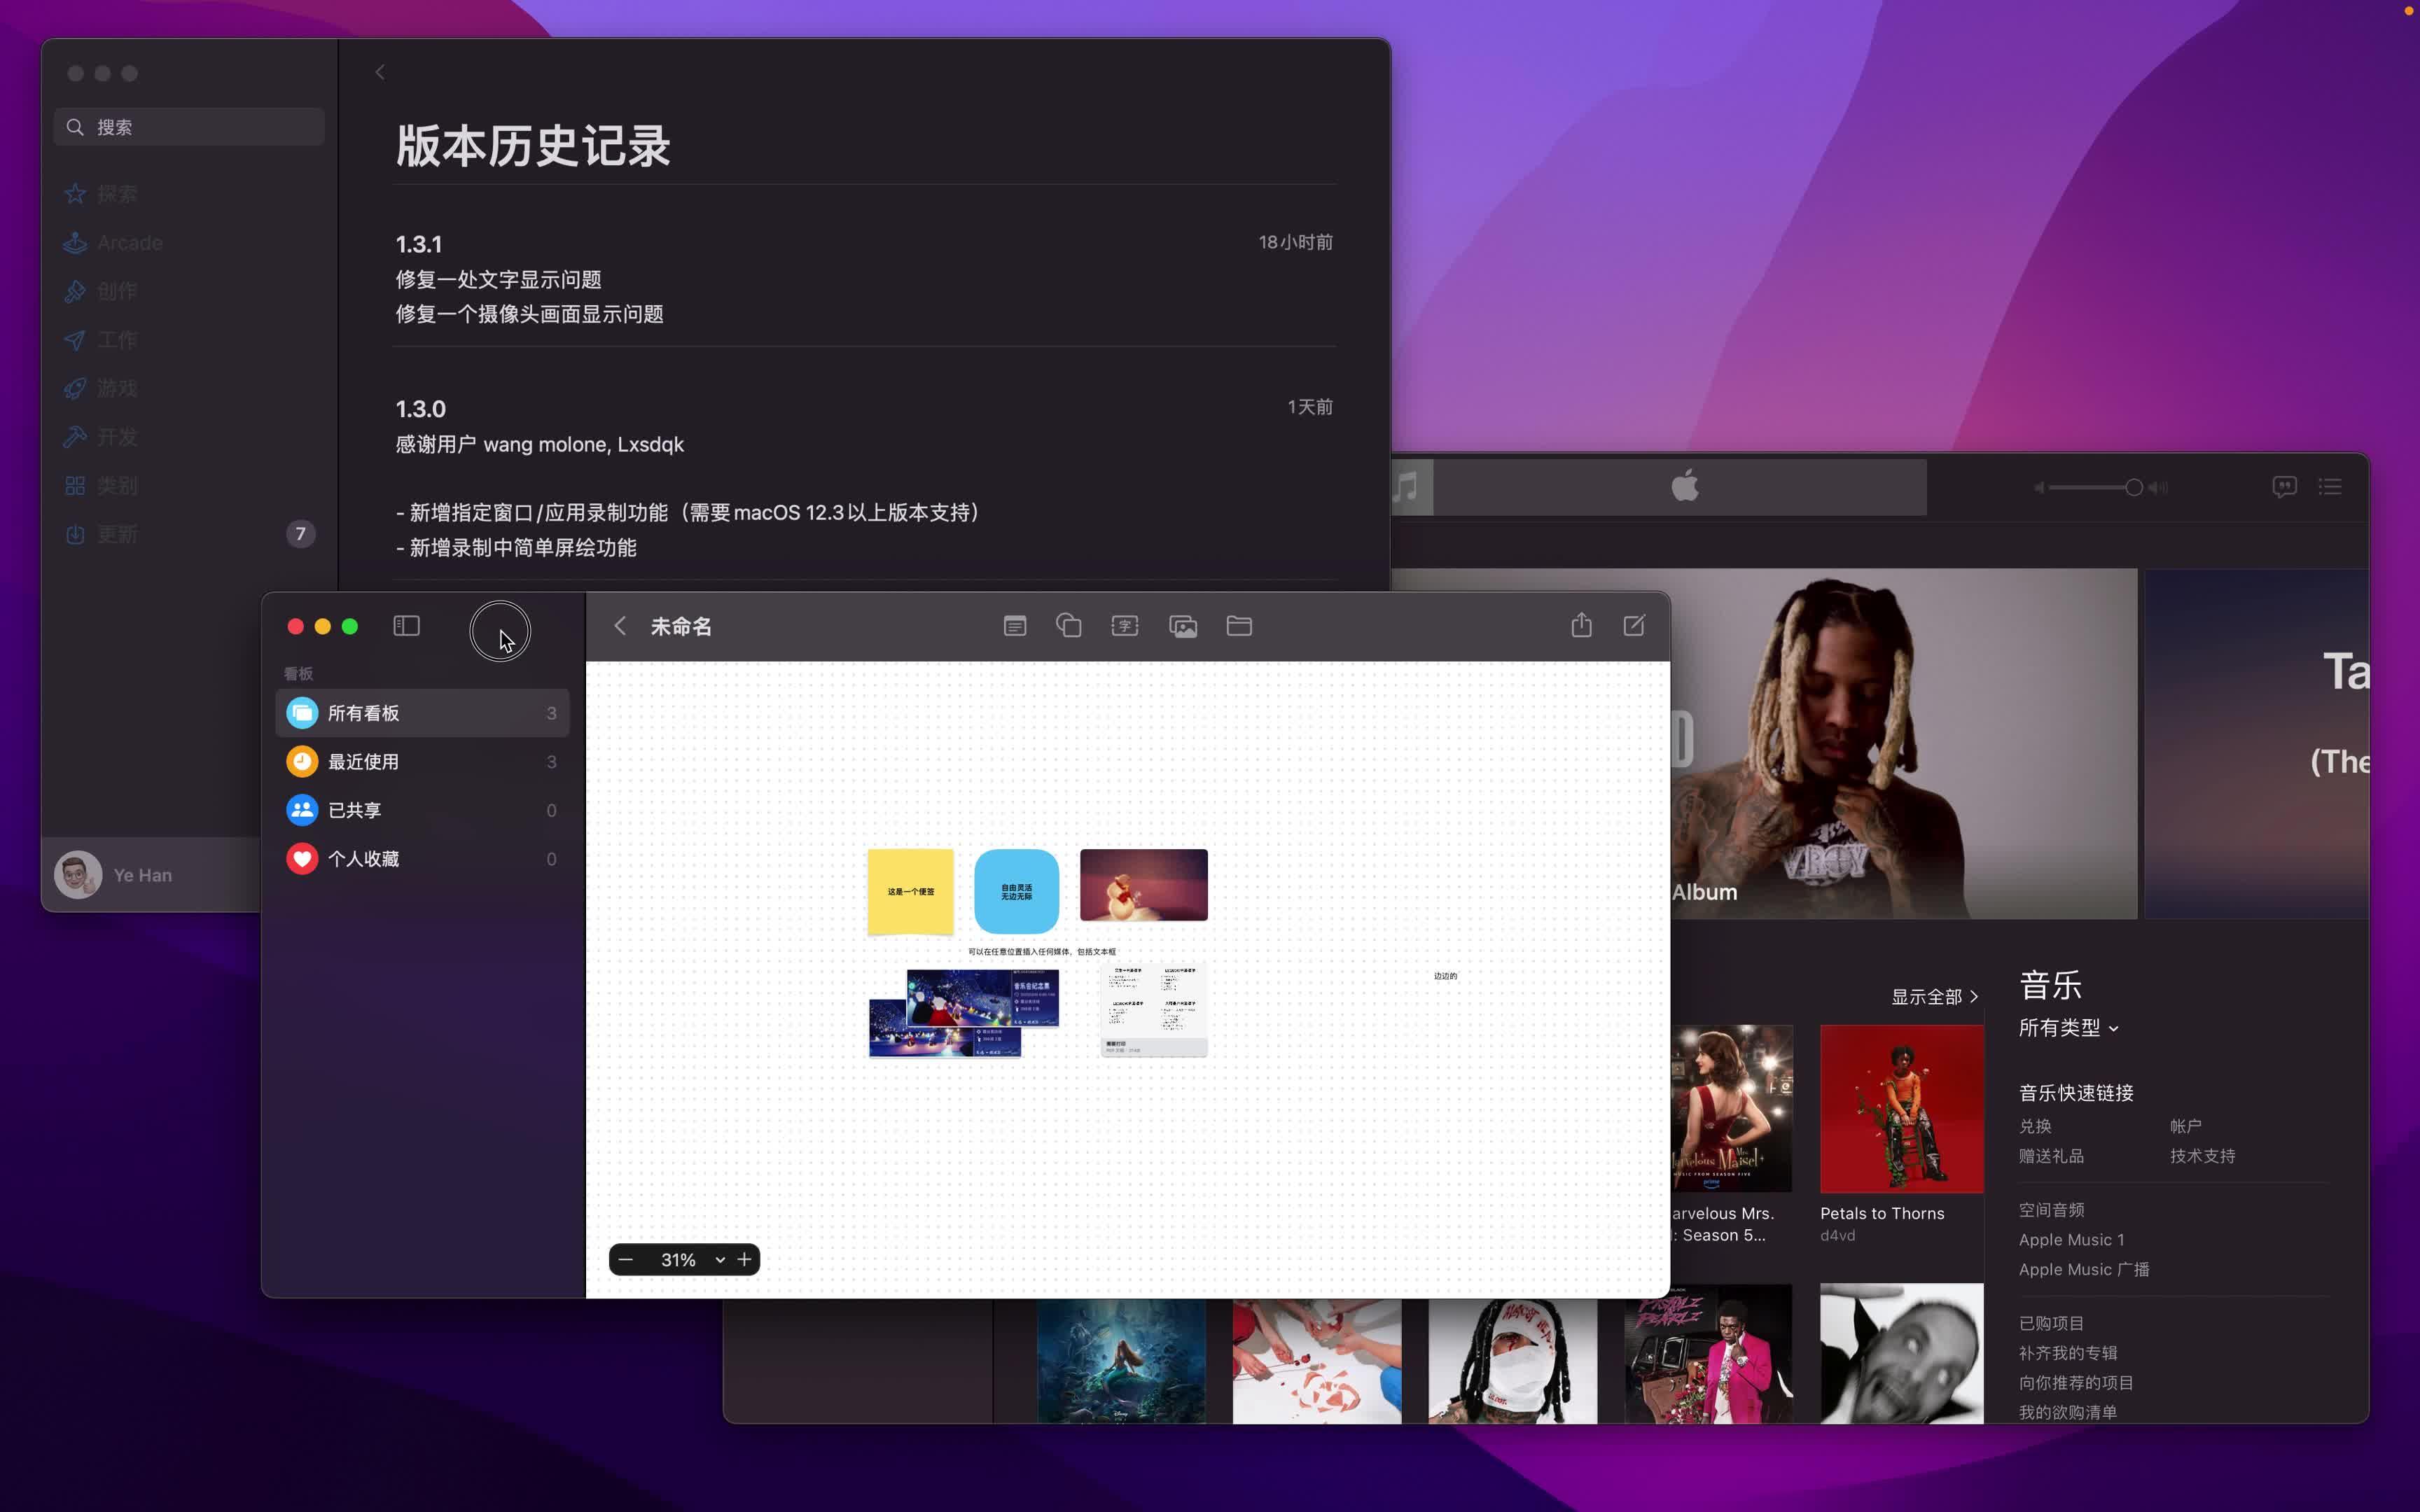Click the App Store search field
Screen dimensions: 2420x1512
pyautogui.click(x=189, y=127)
